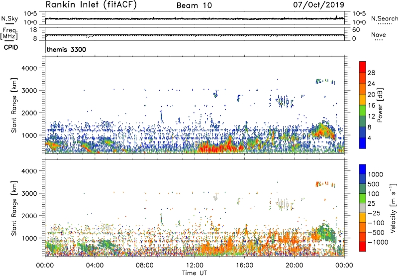The image size is (398, 276).
Task: Click the "25" label on Velocity colorbar
Action: (371, 204)
